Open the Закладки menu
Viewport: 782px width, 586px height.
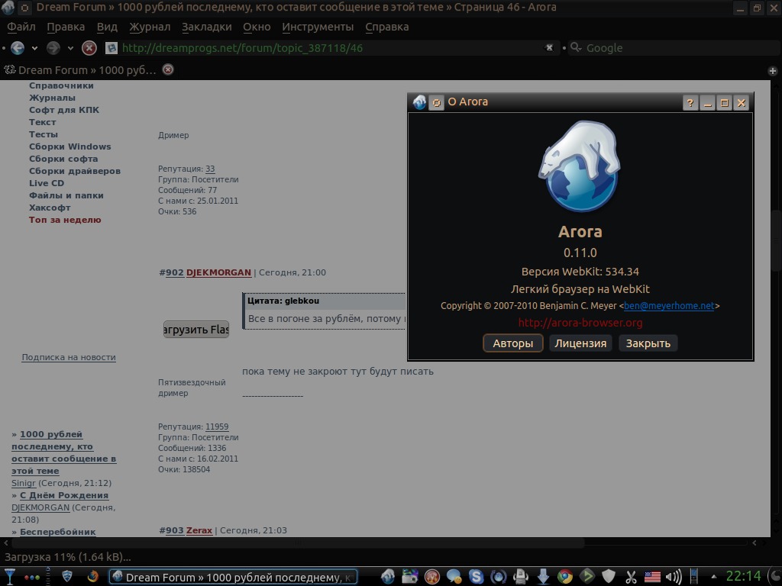coord(206,27)
